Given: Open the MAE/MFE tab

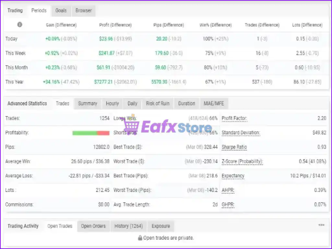Looking at the screenshot, I should click(214, 103).
